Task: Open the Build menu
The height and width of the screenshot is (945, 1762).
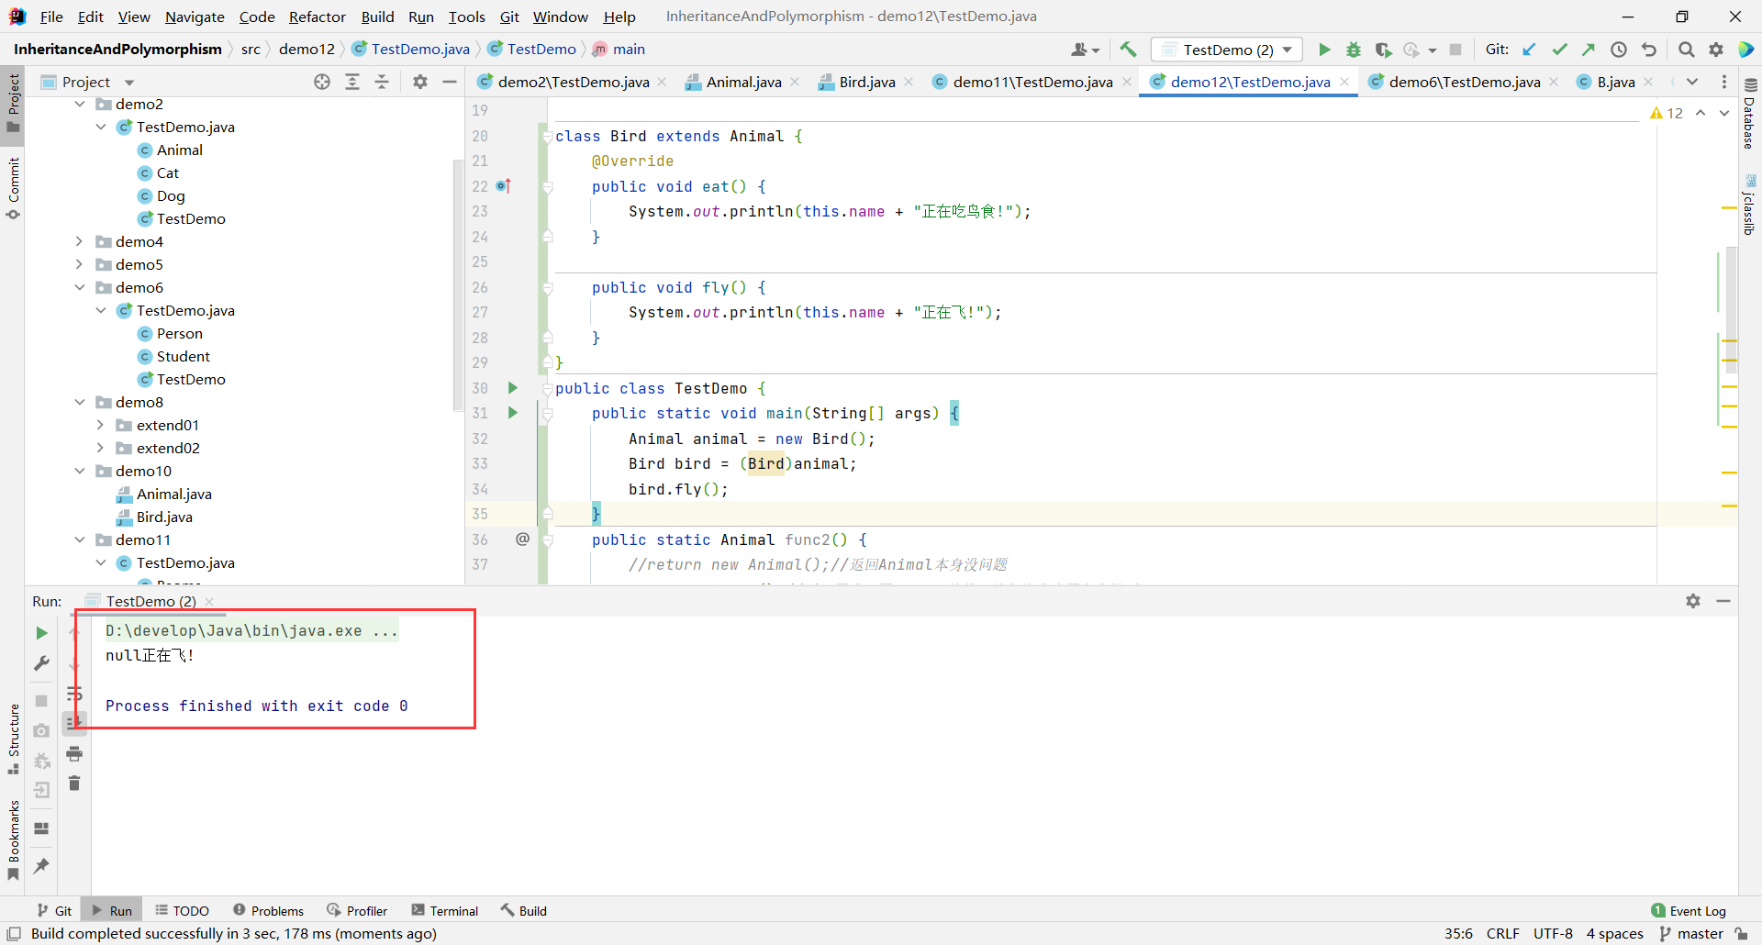Action: 377,17
